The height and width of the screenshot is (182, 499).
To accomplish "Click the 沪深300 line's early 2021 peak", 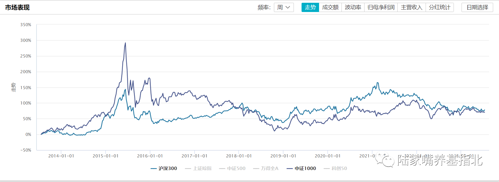I will (x=378, y=83).
